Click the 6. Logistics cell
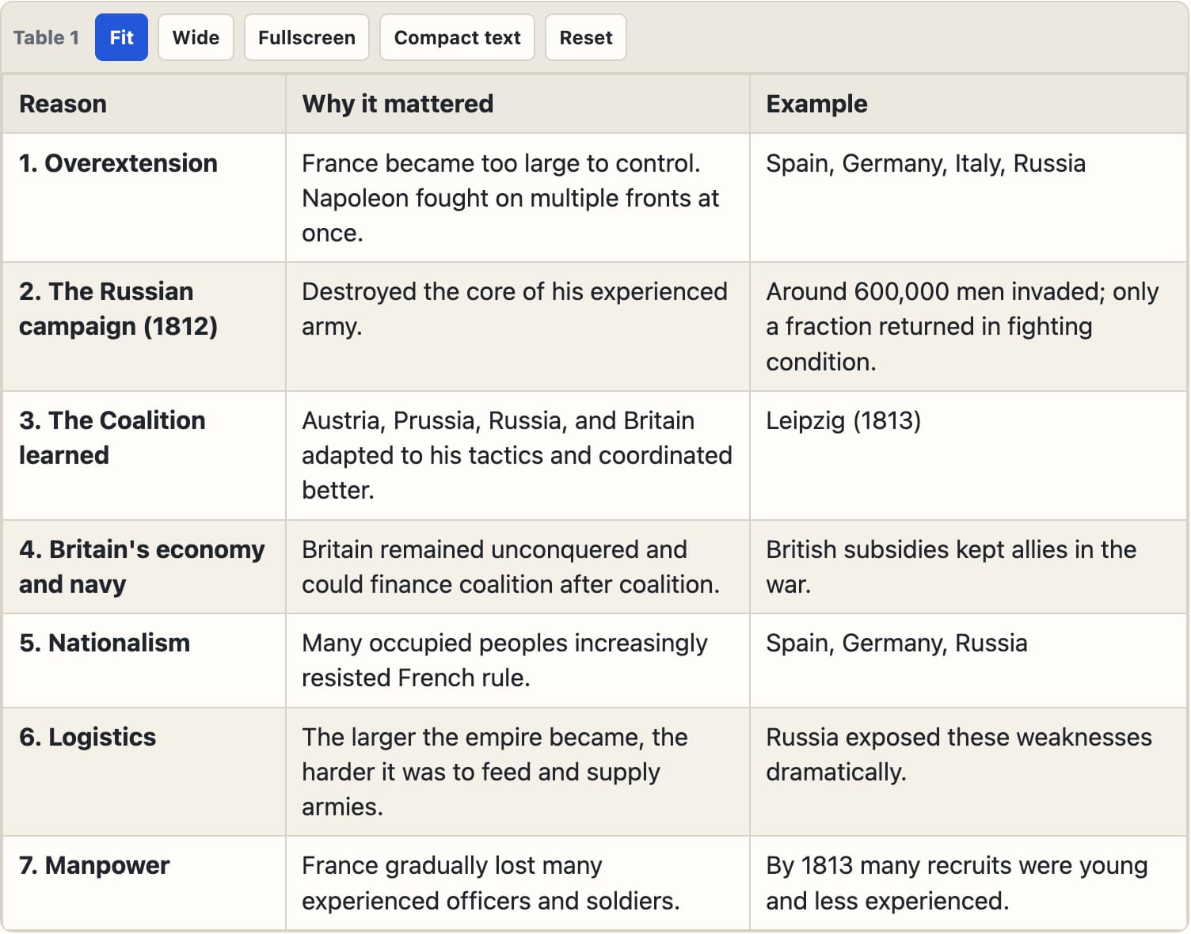1191x934 pixels. point(143,772)
